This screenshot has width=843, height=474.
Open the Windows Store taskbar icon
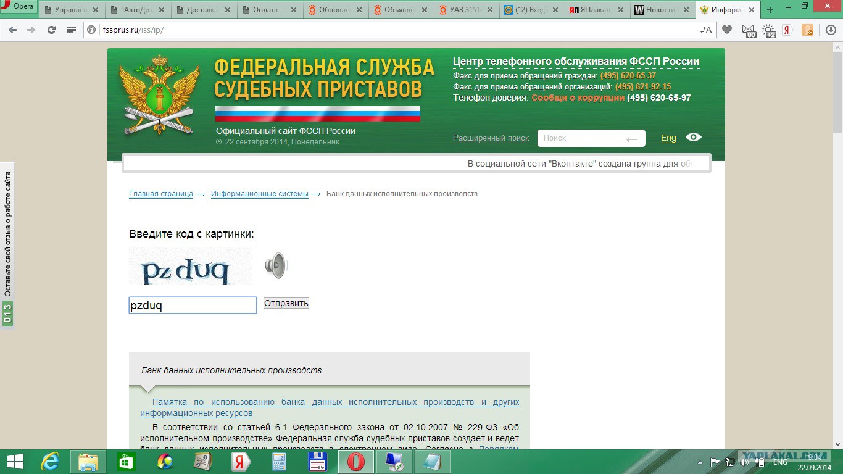(x=127, y=462)
